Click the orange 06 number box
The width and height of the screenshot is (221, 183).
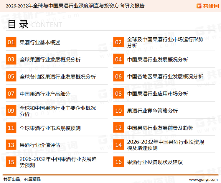tap(118, 76)
